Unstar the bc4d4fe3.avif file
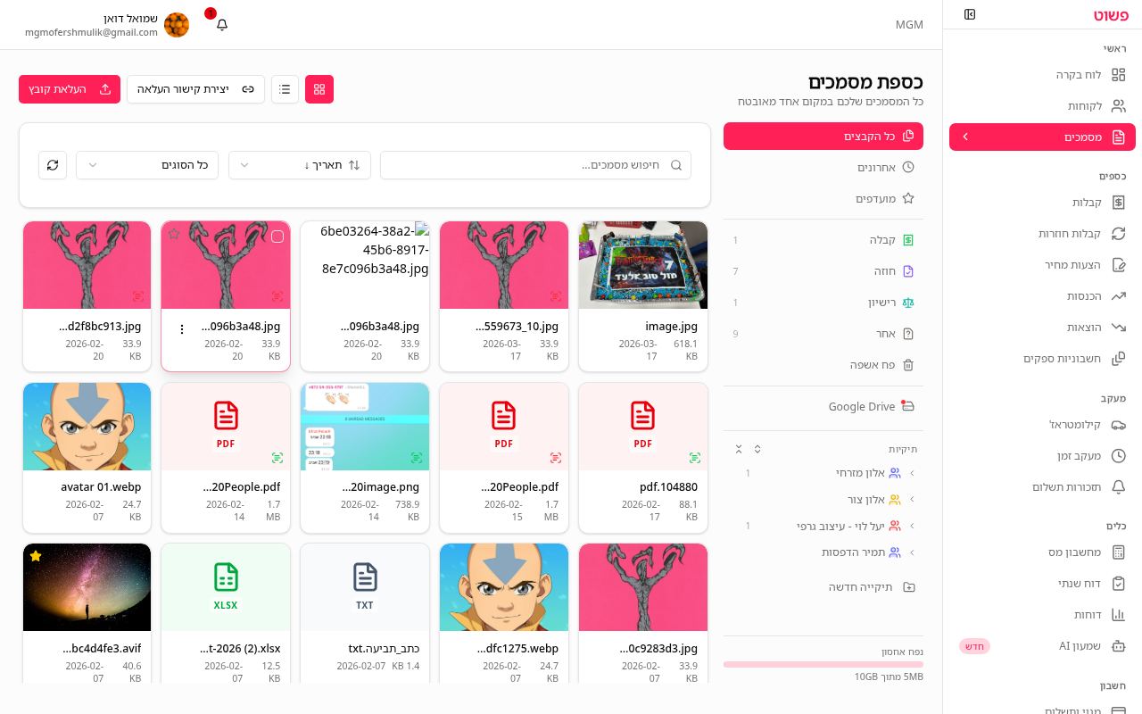Screen dimensions: 1142x714 [x=35, y=556]
